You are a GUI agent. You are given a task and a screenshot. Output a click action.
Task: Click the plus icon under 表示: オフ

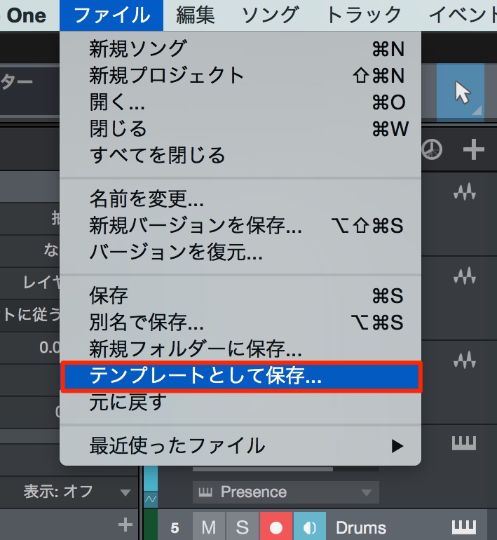(125, 525)
